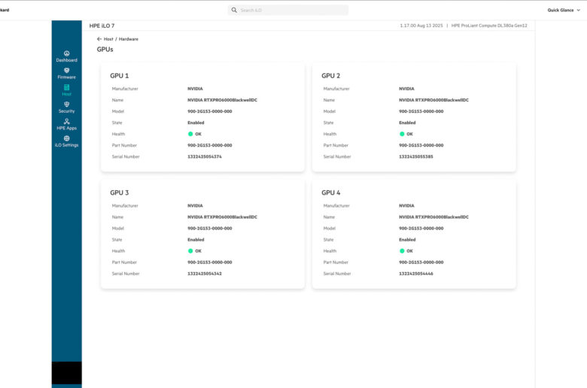Viewport: 587px width, 388px height.
Task: Click the back arrow beside Host breadcrumb
Action: (x=99, y=38)
